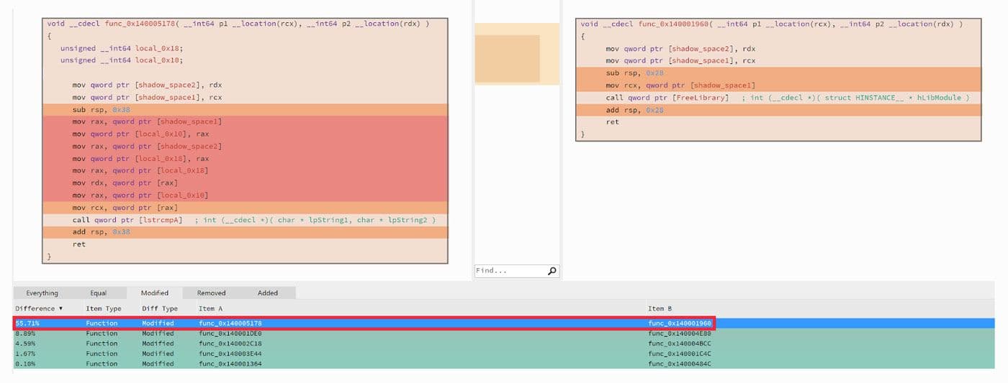
Task: Click the diff overview minimap between the panes
Action: 517,54
